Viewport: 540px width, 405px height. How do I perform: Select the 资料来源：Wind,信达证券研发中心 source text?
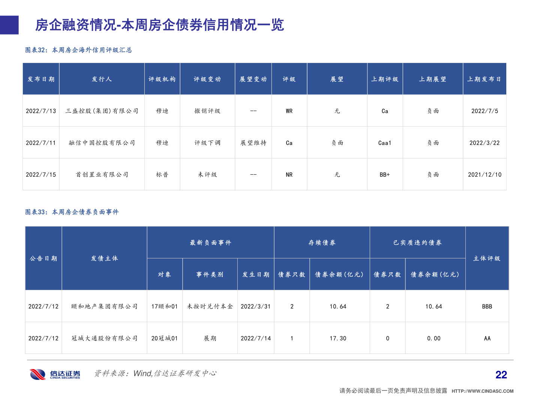click(156, 373)
